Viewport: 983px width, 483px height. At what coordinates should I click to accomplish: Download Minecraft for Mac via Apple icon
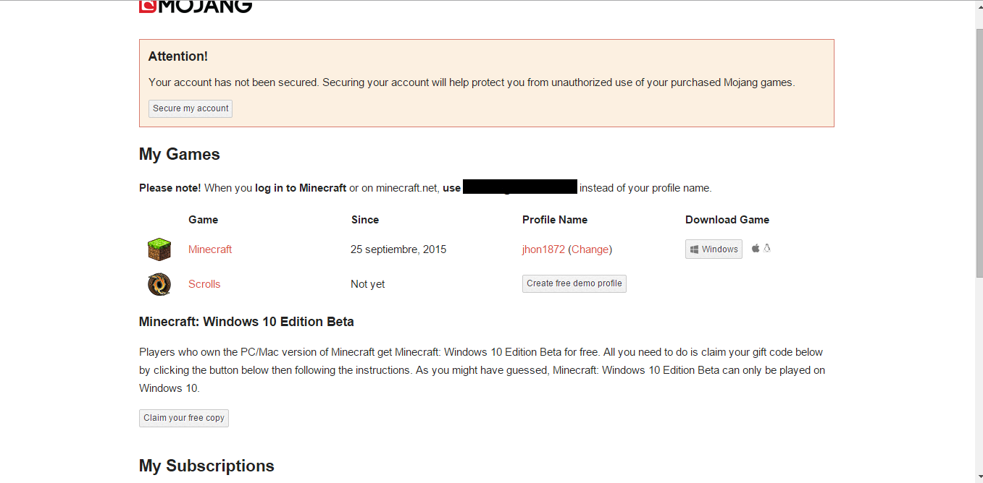pos(756,248)
